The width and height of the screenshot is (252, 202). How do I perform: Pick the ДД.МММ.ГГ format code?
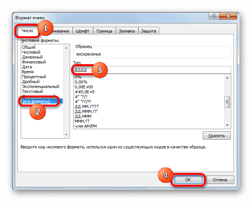coord(86,111)
